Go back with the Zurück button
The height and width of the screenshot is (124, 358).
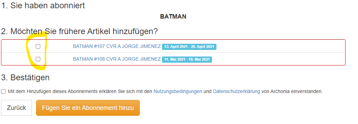[x=16, y=108]
